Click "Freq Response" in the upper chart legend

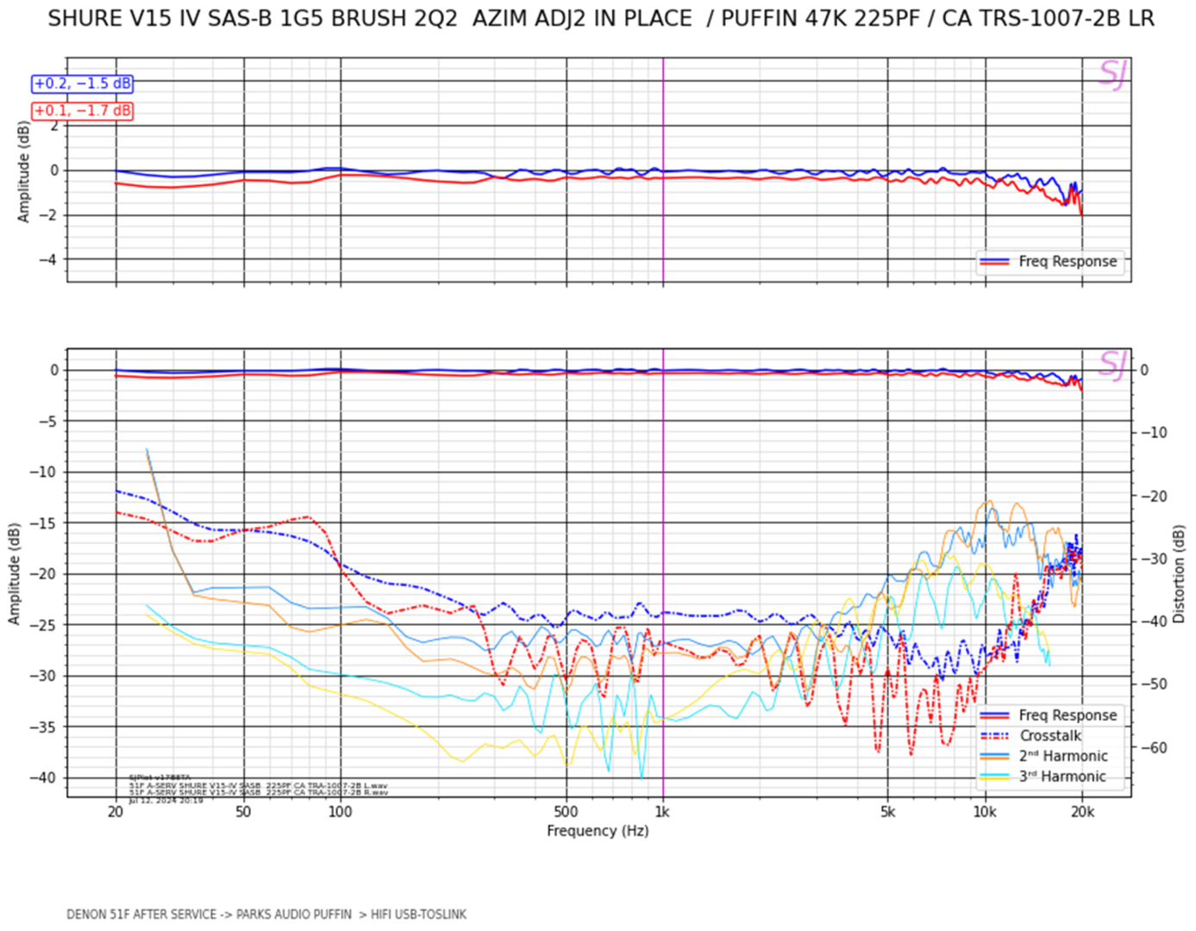(x=1068, y=261)
